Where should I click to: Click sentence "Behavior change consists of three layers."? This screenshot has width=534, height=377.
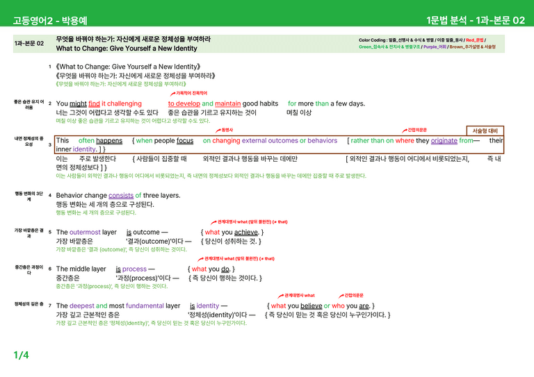(x=118, y=196)
